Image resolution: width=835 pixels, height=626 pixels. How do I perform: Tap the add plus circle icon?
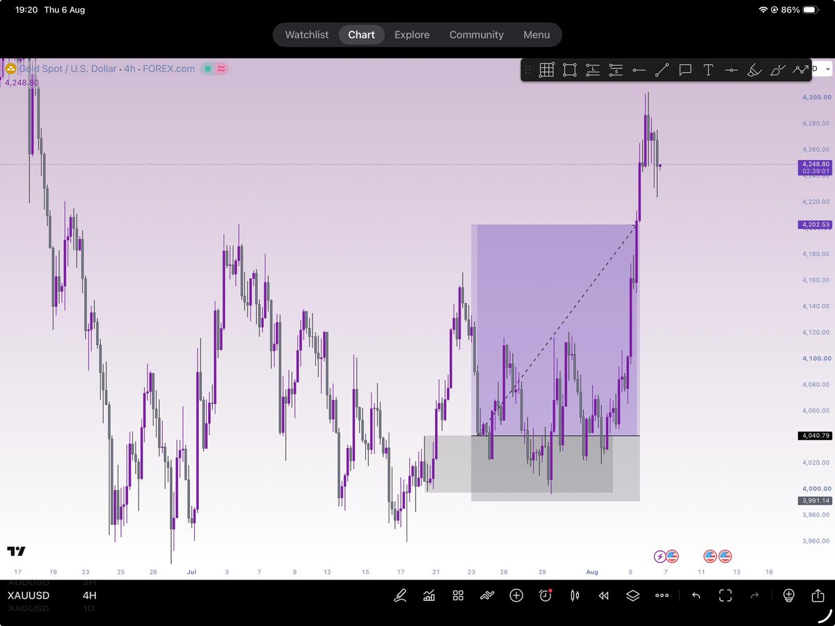pyautogui.click(x=516, y=595)
